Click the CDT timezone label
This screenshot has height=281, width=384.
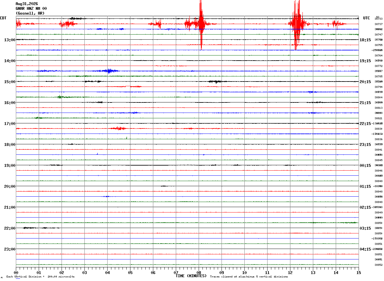tap(3, 18)
